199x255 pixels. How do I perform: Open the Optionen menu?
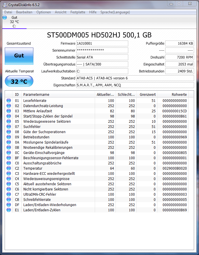pyautogui.click(x=44, y=12)
